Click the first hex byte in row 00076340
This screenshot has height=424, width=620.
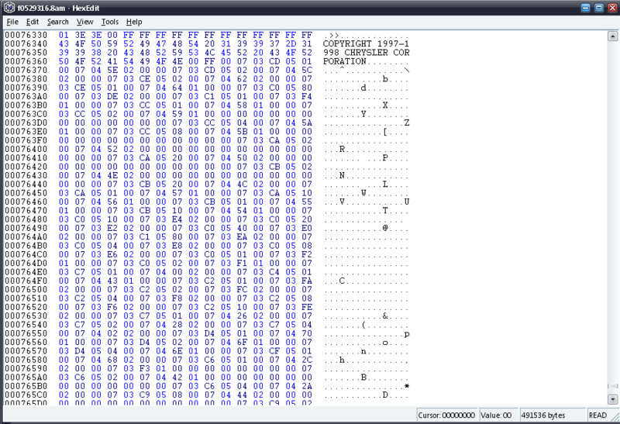pyautogui.click(x=64, y=43)
